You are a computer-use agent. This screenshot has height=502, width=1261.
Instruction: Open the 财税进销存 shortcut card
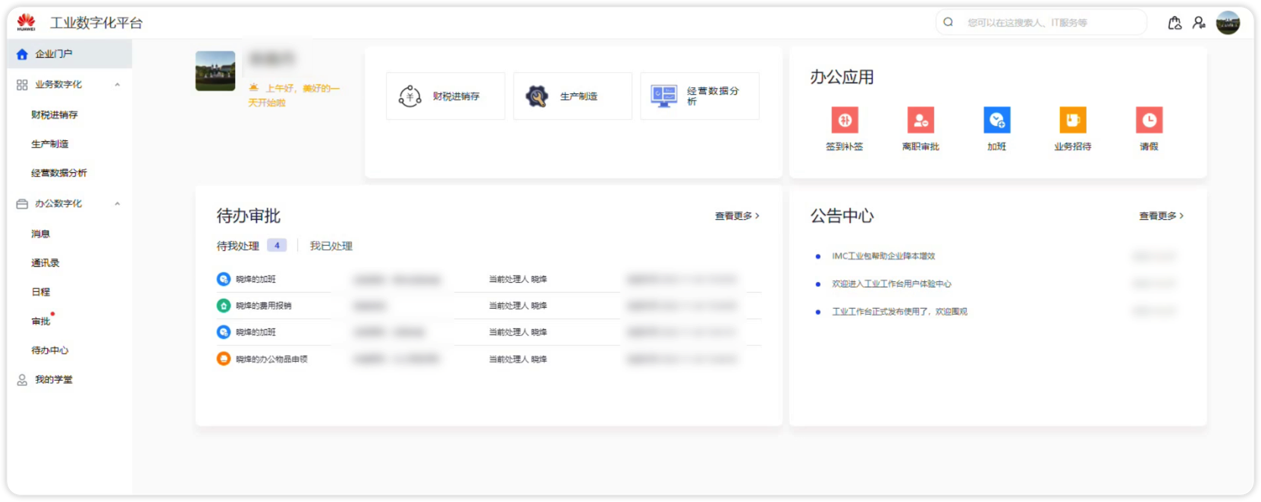coord(445,96)
